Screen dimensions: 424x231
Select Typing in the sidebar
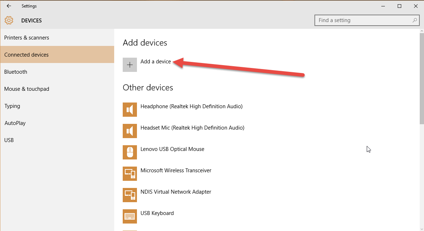pos(12,106)
